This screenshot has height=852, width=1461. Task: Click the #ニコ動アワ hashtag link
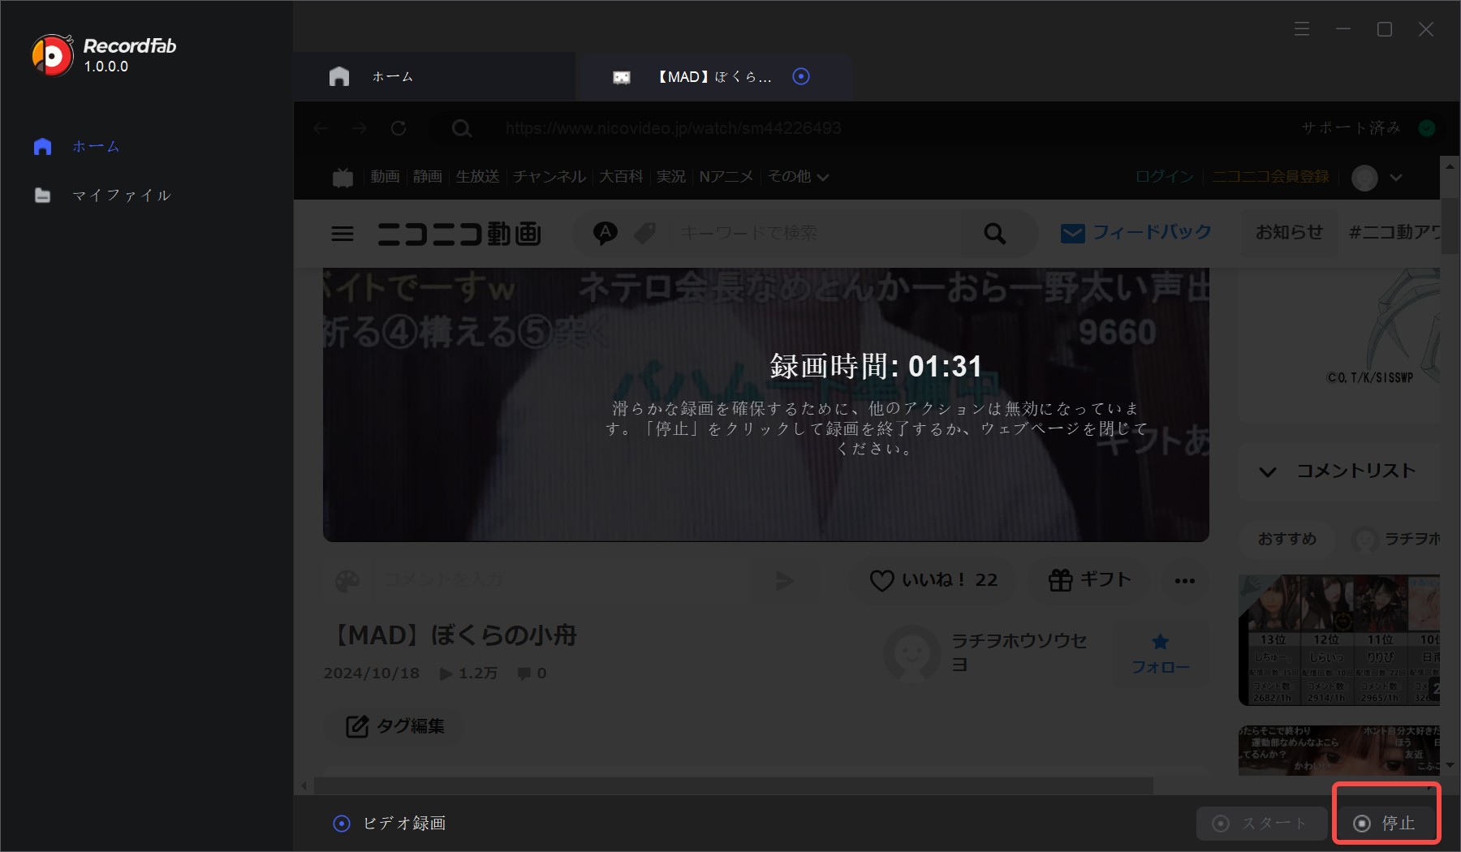pyautogui.click(x=1394, y=233)
